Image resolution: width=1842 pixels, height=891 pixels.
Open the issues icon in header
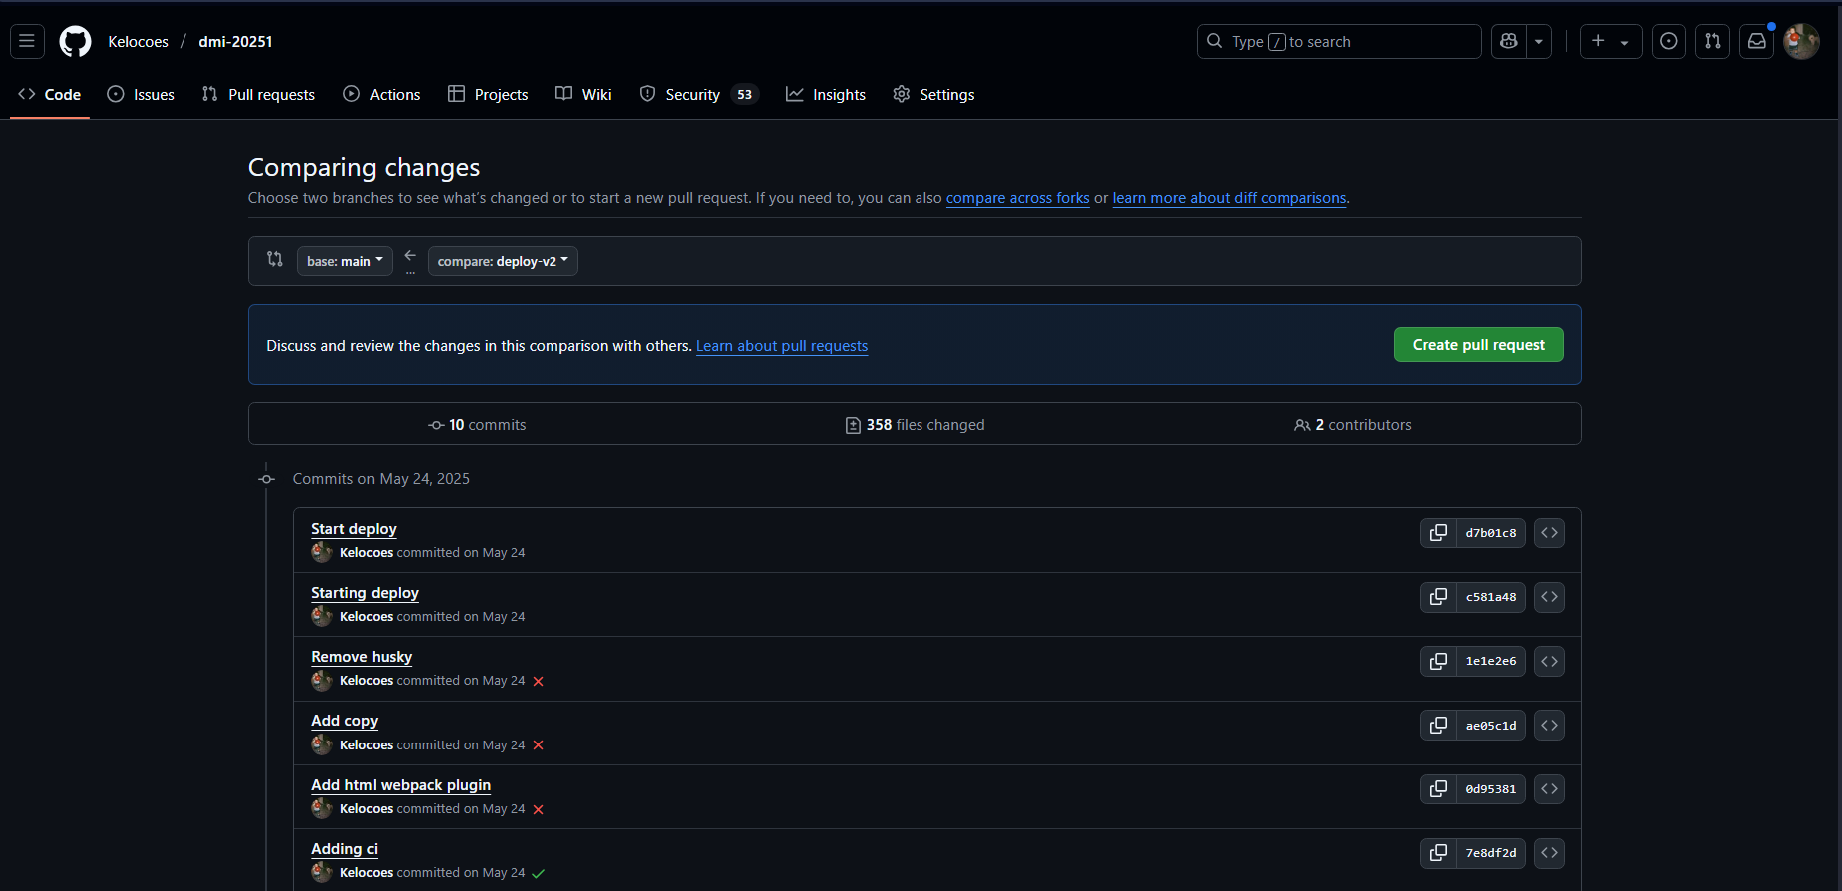(1668, 42)
